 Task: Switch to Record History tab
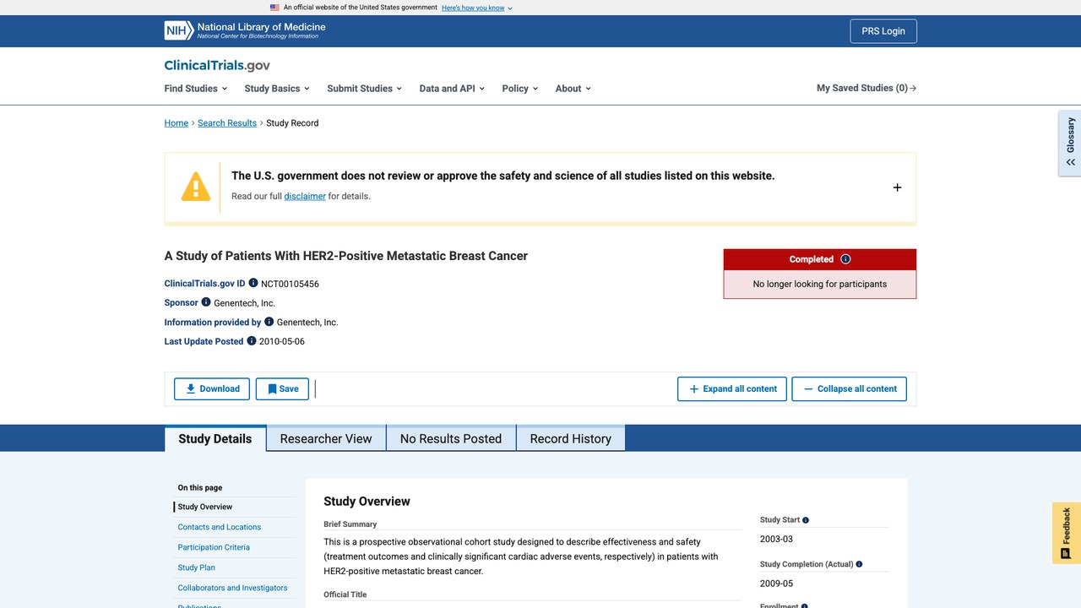coord(570,438)
